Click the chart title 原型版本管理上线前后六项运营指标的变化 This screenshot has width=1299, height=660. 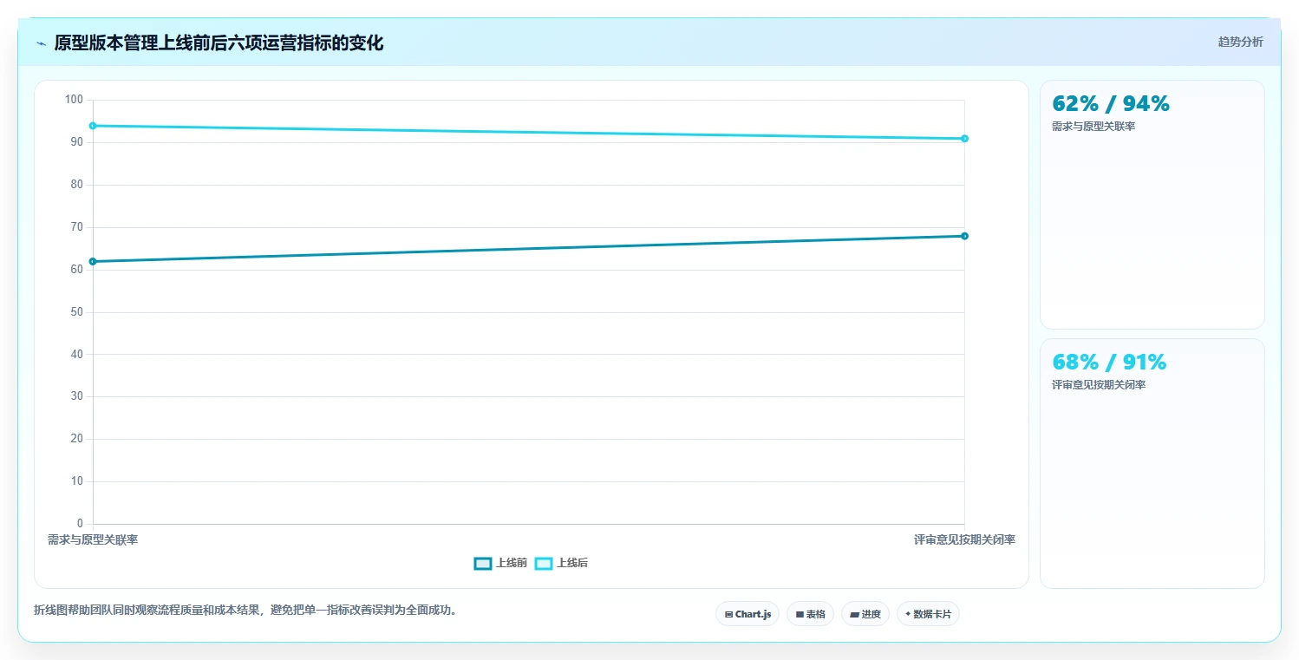pos(219,42)
